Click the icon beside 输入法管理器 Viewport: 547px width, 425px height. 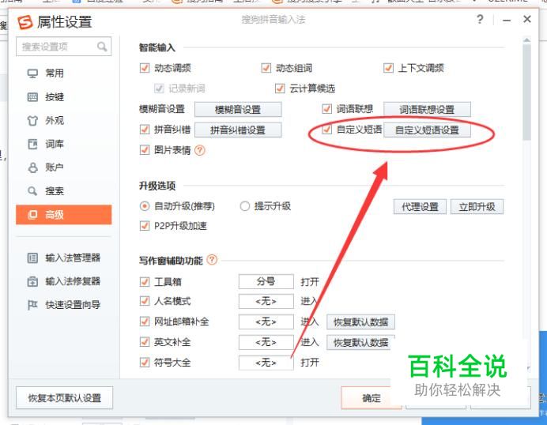click(32, 258)
